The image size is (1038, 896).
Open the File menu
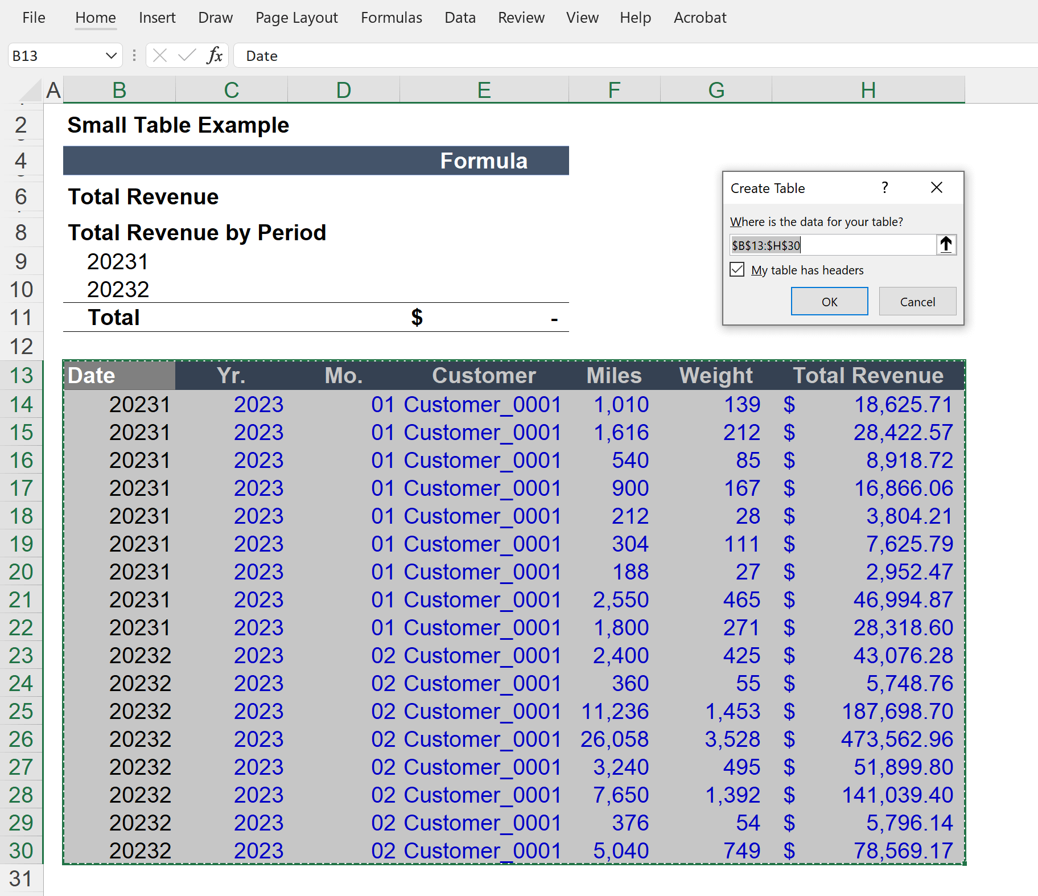pos(34,18)
